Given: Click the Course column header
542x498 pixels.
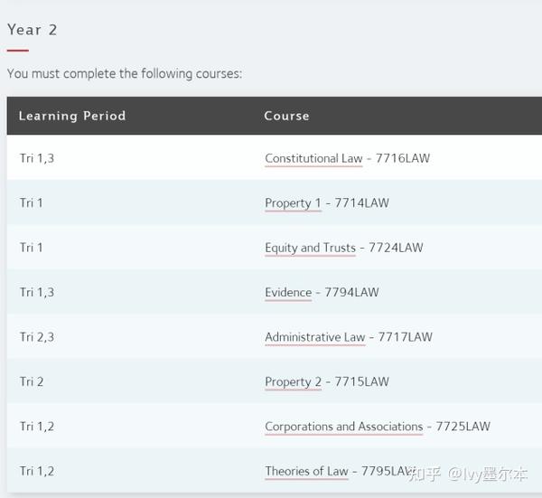Looking at the screenshot, I should point(286,116).
